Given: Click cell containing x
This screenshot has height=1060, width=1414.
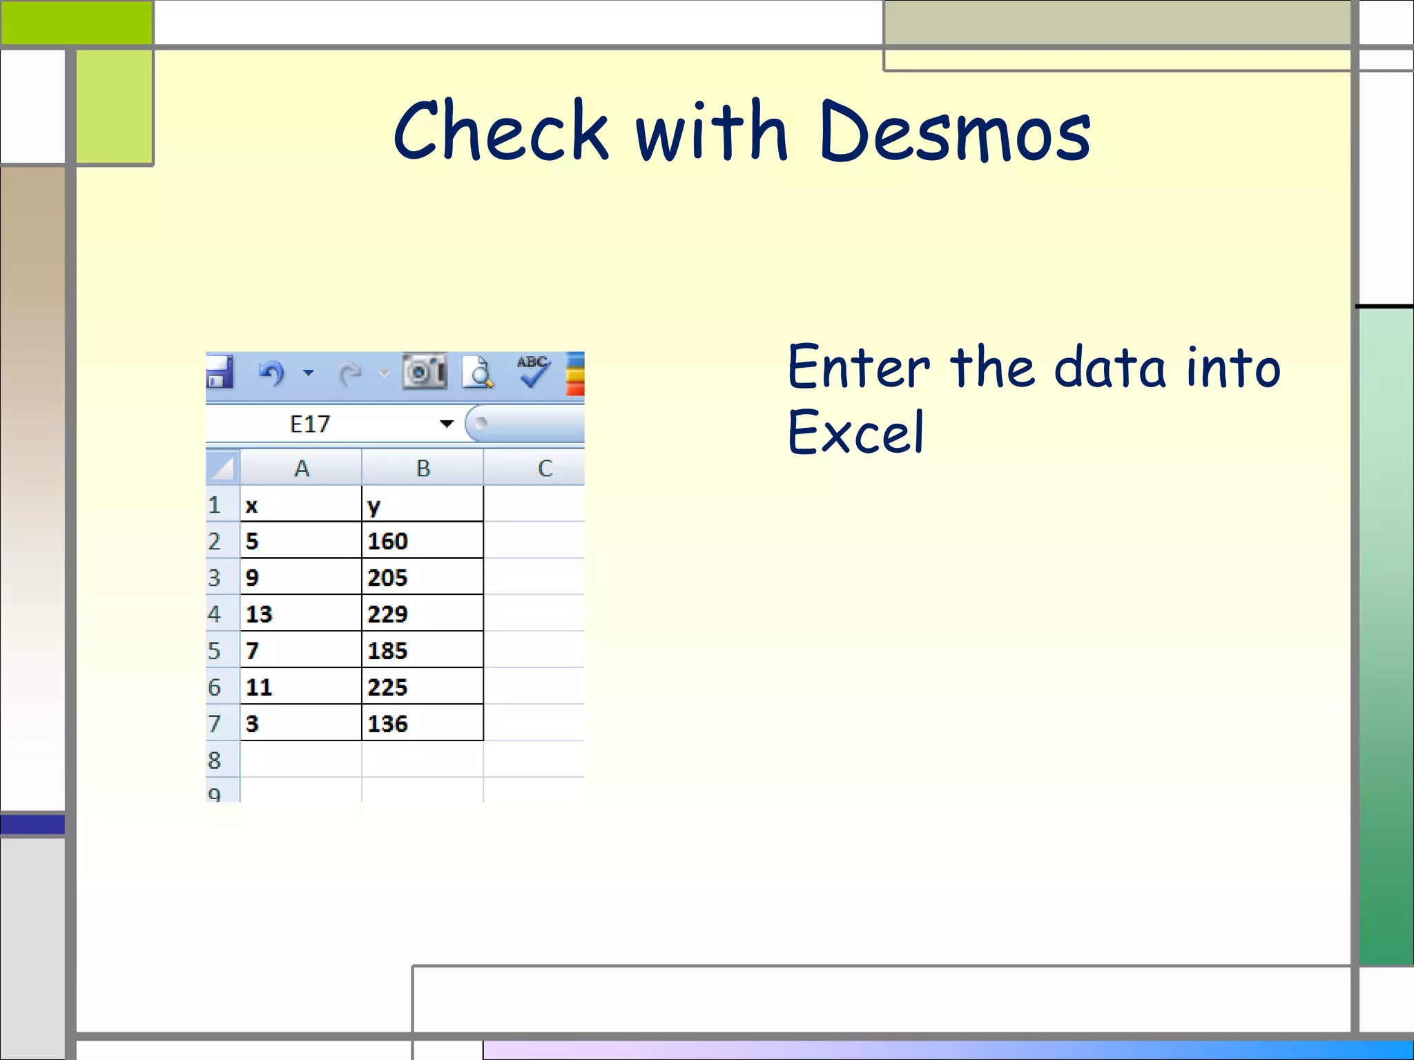Looking at the screenshot, I should 301,504.
